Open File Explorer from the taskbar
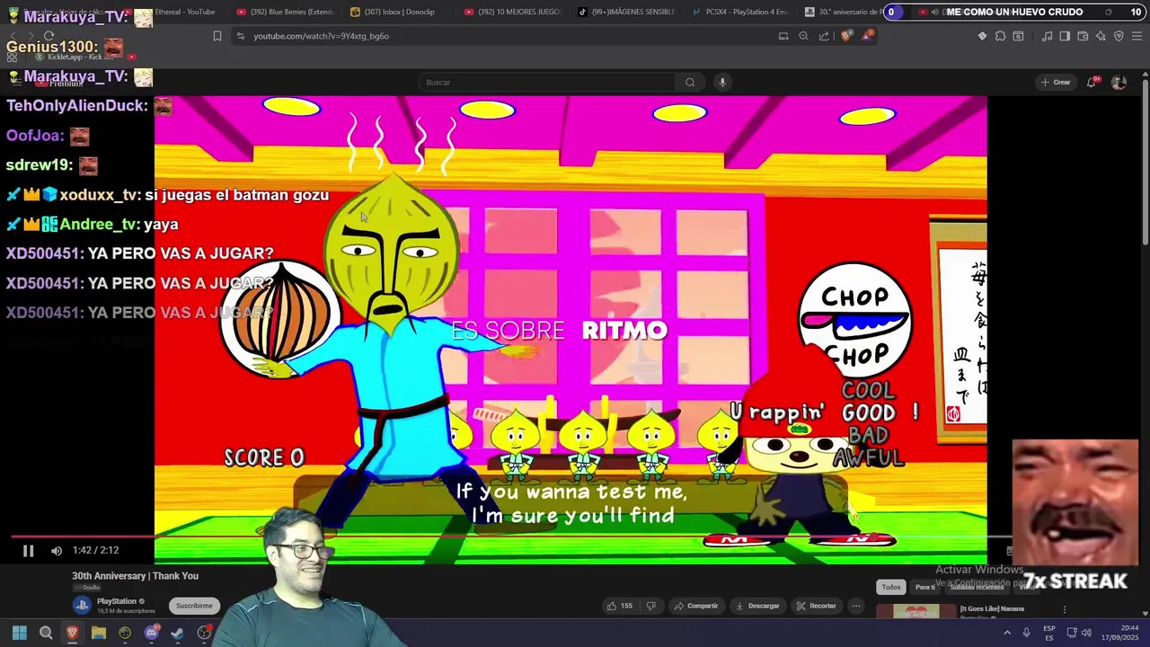Viewport: 1150px width, 647px height. (99, 634)
